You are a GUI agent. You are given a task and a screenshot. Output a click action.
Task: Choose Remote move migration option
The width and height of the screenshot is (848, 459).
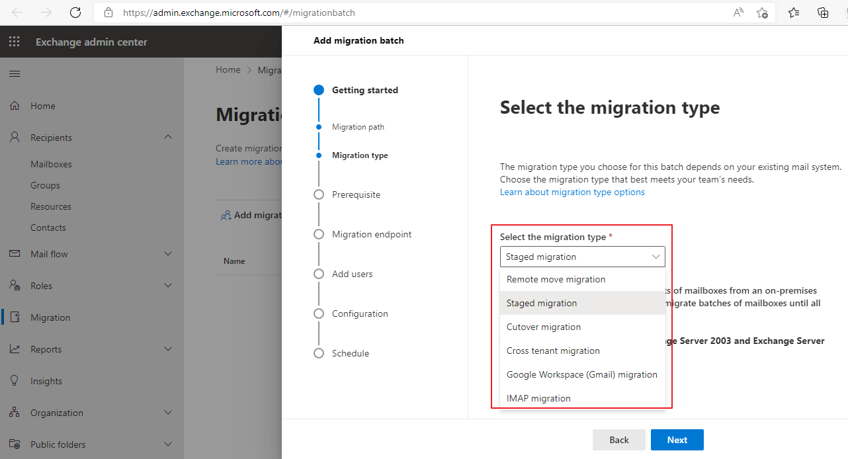click(x=582, y=279)
